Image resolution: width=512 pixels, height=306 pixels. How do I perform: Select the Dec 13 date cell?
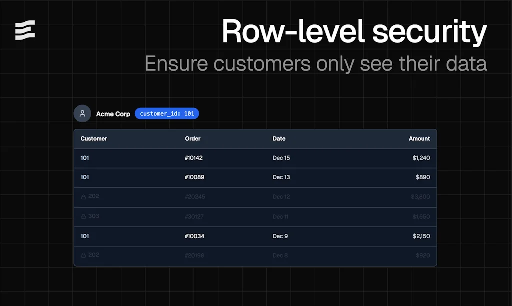point(281,177)
